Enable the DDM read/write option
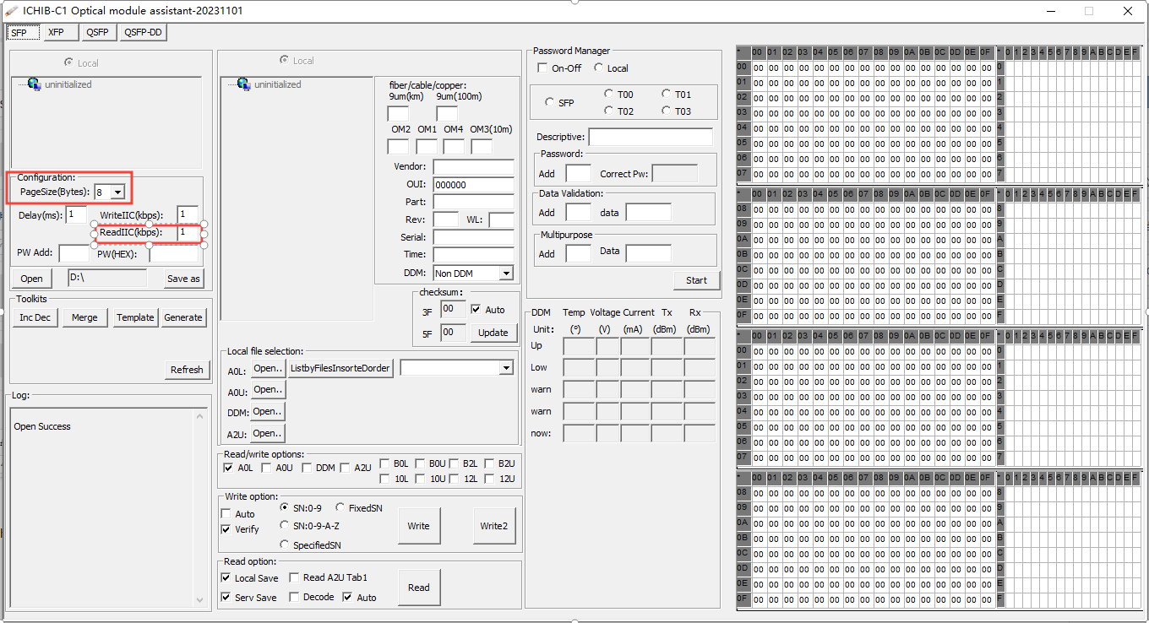Viewport: 1149px width, 623px height. (308, 467)
